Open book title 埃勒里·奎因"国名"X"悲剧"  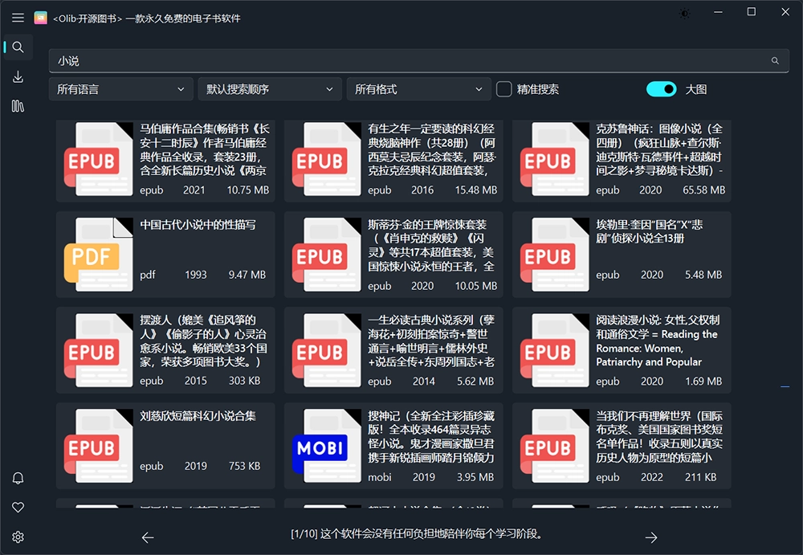tap(650, 231)
